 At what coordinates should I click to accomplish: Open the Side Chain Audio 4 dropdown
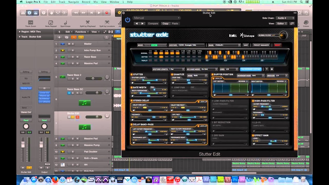click(x=285, y=18)
